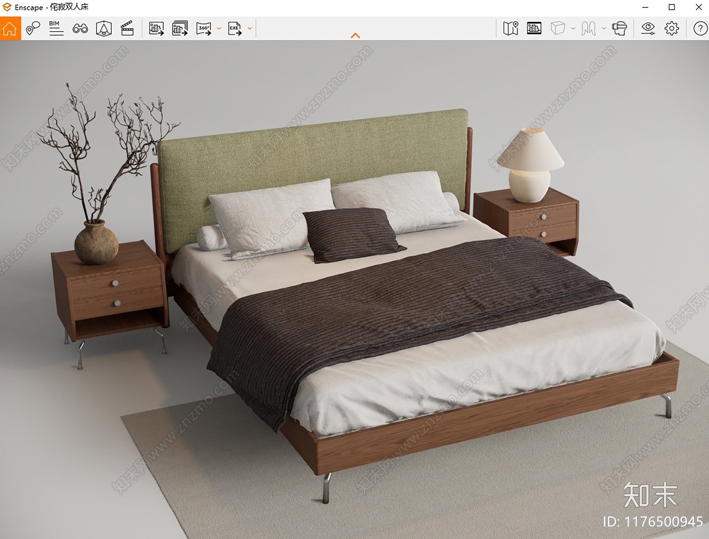The width and height of the screenshot is (709, 539).
Task: Open the Asset Library icon
Action: coord(534,29)
